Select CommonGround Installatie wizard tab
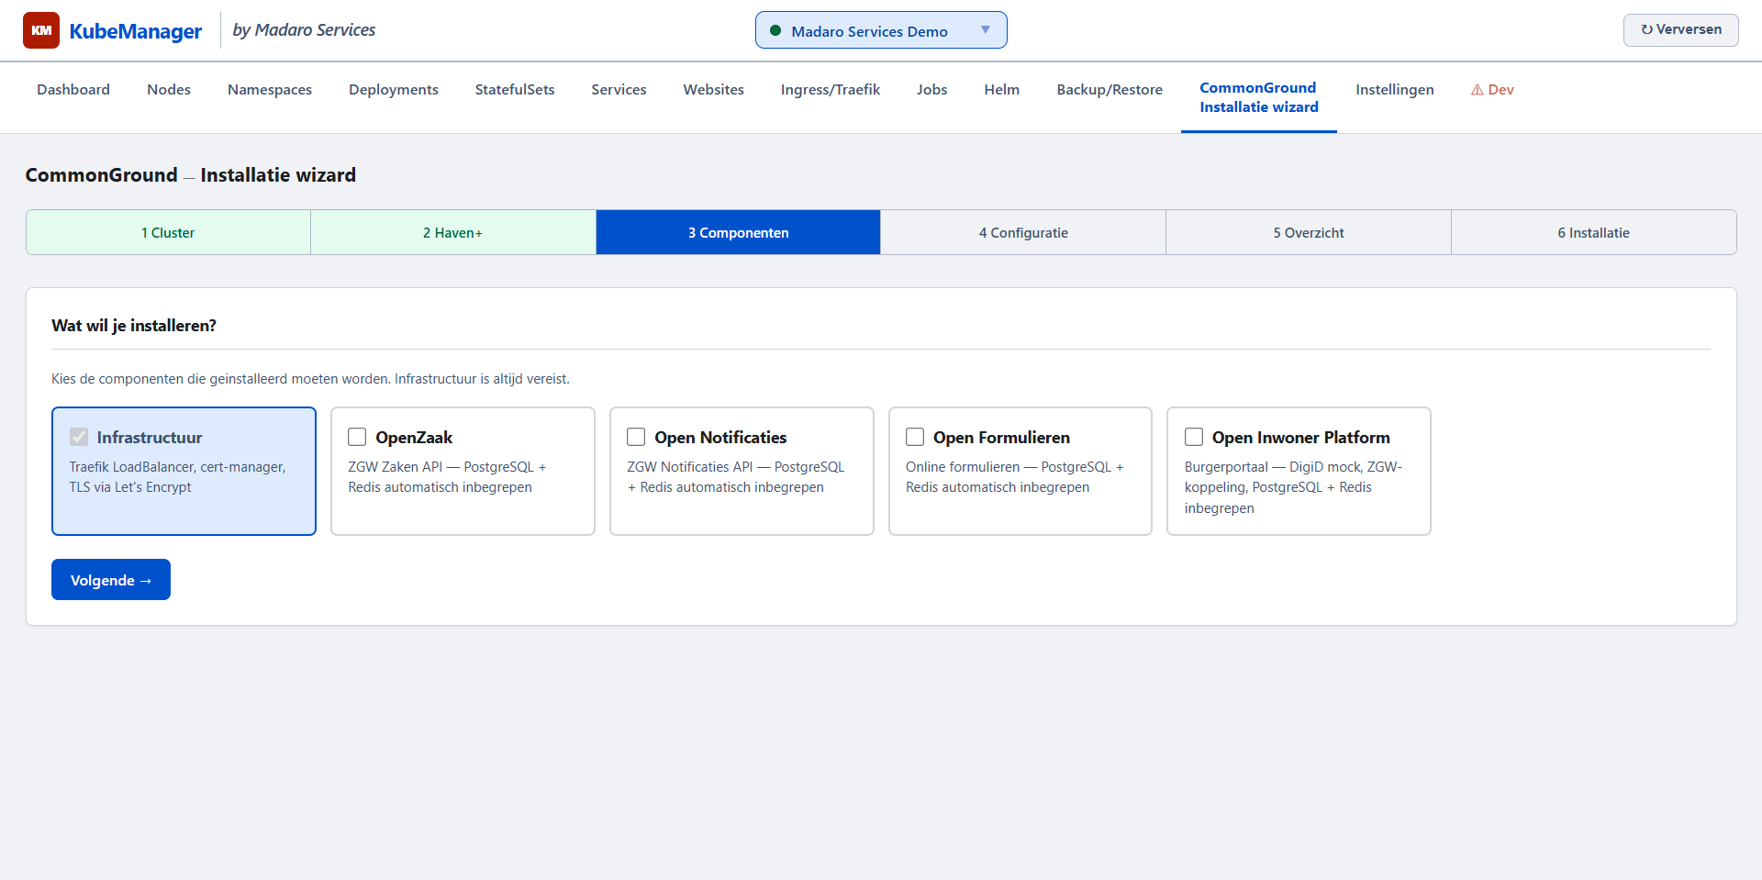 pos(1259,97)
